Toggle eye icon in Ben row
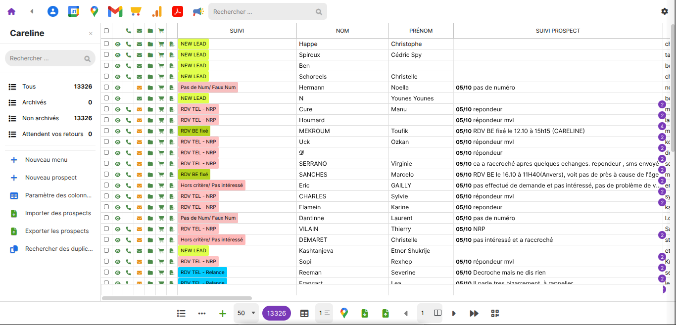Screen dimensions: 676x325 click(x=118, y=66)
